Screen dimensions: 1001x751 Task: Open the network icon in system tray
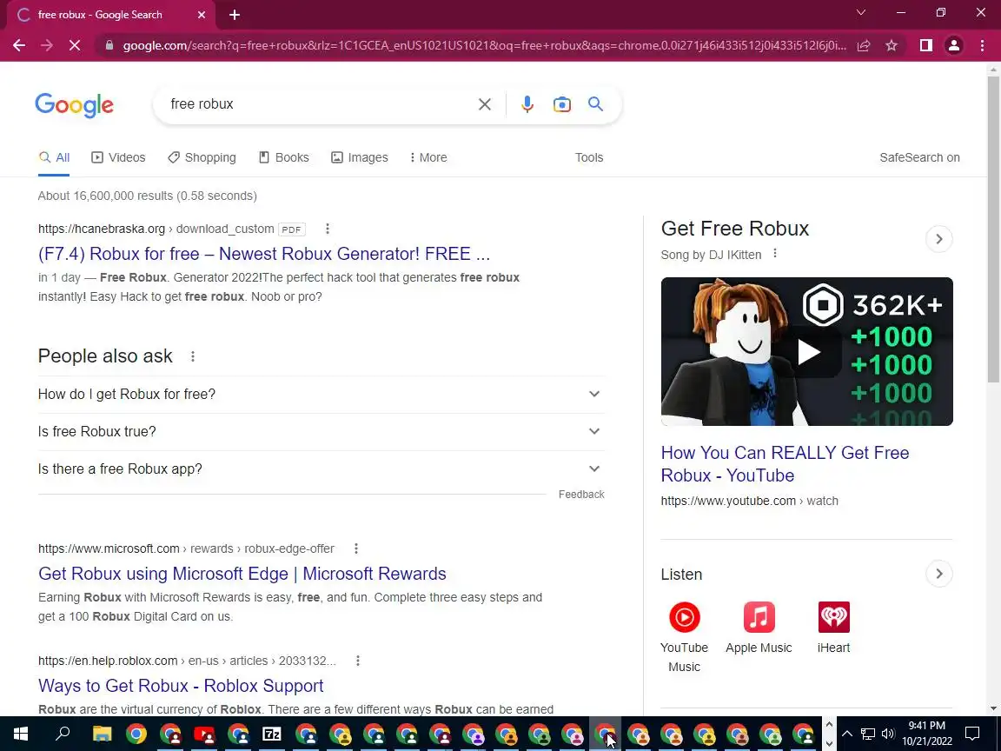pos(867,734)
